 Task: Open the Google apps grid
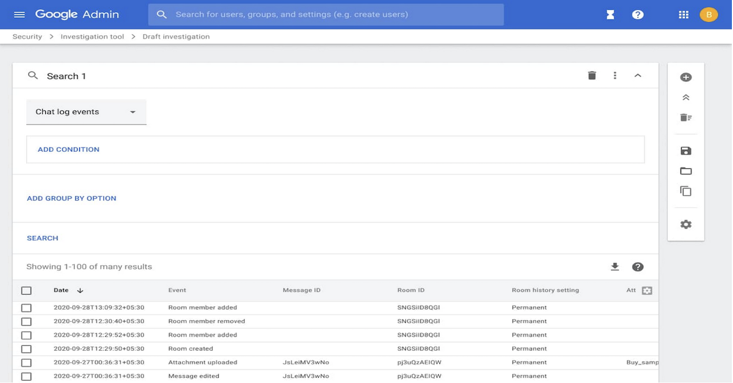(x=684, y=15)
